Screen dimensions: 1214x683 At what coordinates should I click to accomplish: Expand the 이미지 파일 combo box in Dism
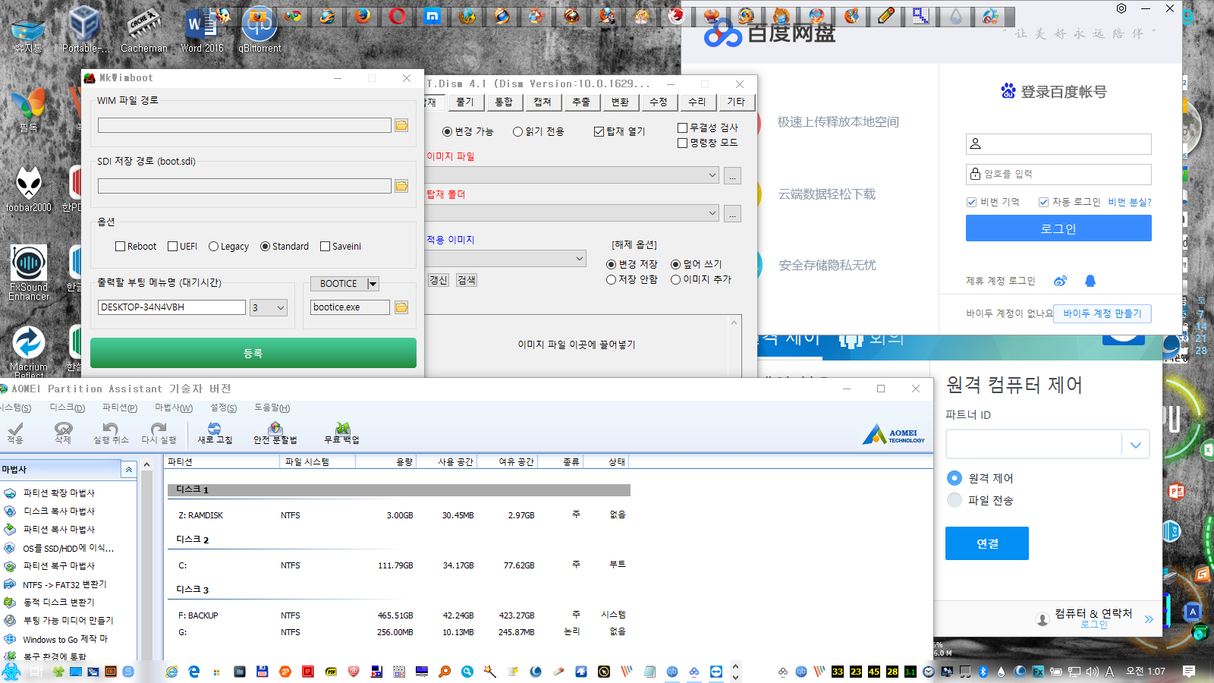click(712, 175)
